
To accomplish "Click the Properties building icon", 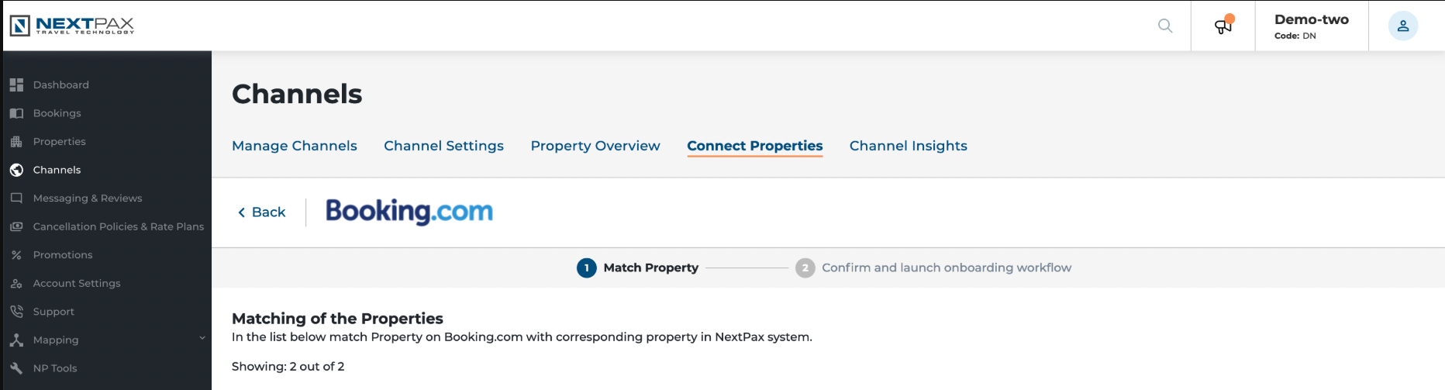I will (16, 141).
